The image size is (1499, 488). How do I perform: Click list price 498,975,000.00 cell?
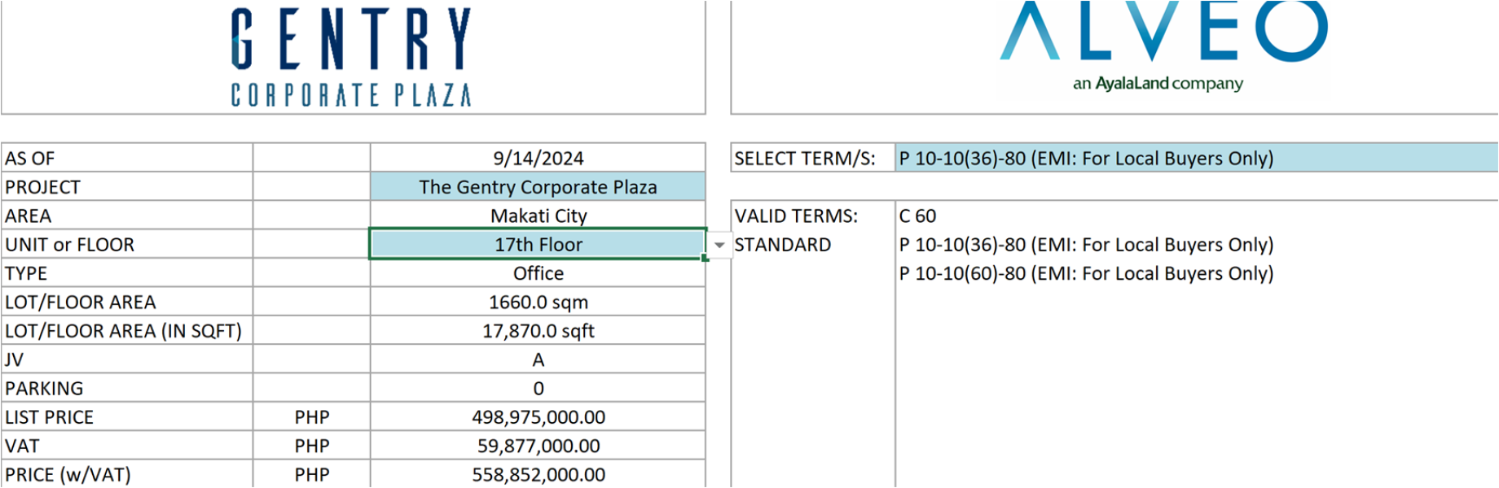(538, 417)
